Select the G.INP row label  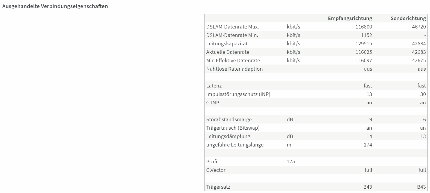(213, 103)
